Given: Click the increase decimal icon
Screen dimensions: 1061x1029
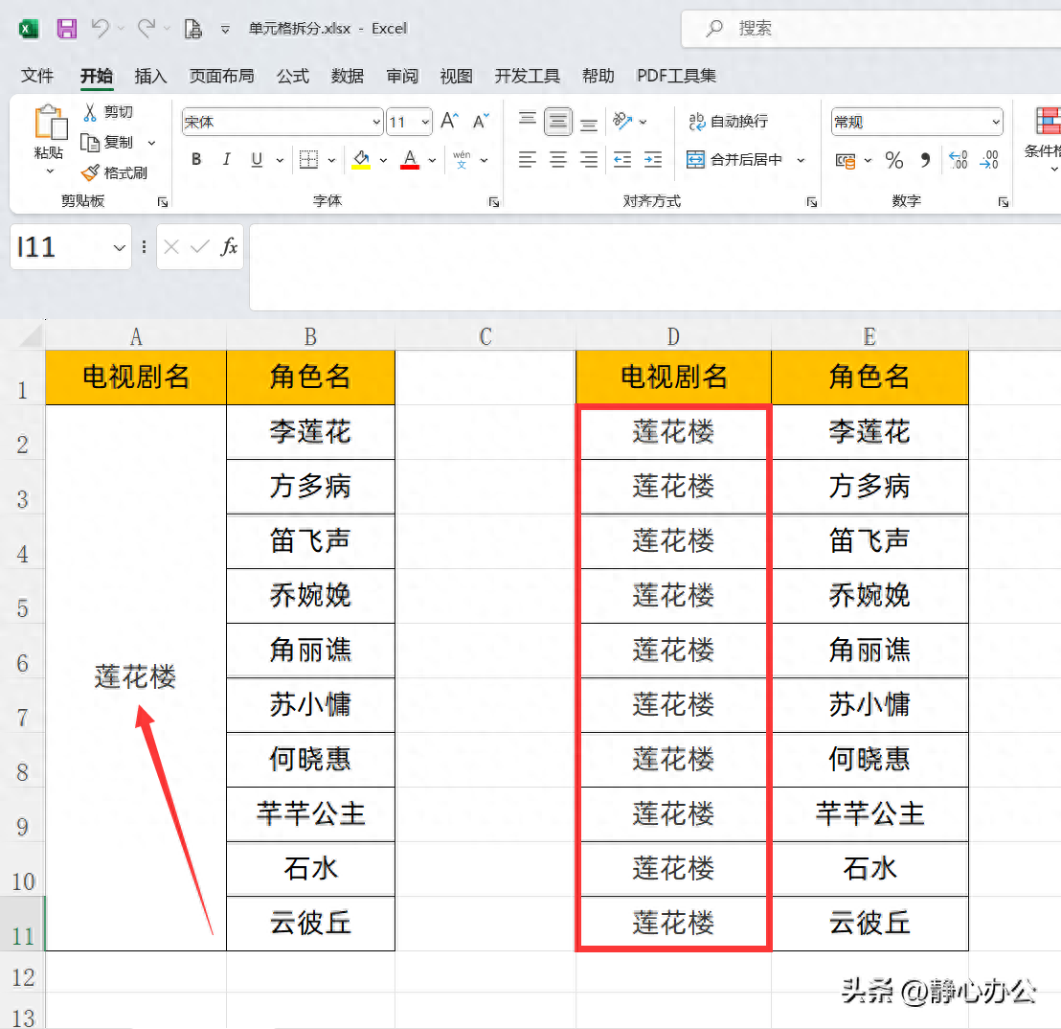Looking at the screenshot, I should coord(959,160).
